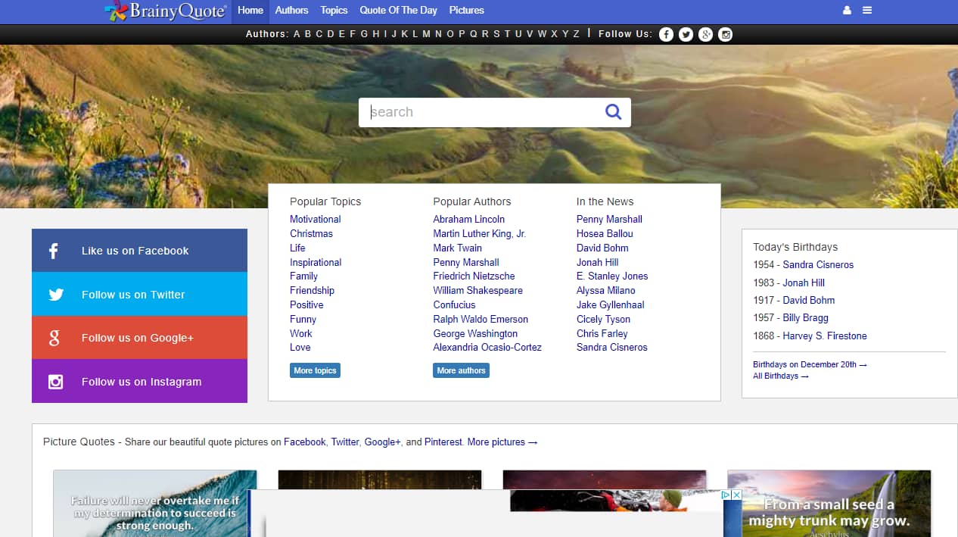This screenshot has width=958, height=537.
Task: Open E. Stanley Jones link
Action: tap(612, 276)
